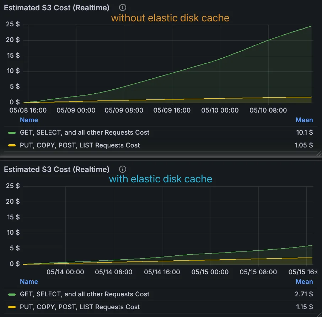Toggle PUT, COPY series with 1.15 $ mean
Screen dimensions: 322x317
80,307
